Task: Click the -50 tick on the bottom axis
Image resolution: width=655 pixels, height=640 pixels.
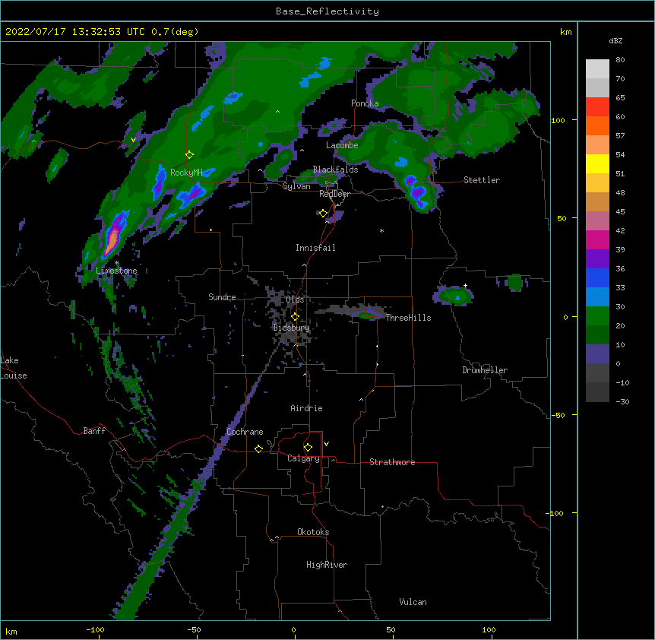Action: pyautogui.click(x=194, y=630)
